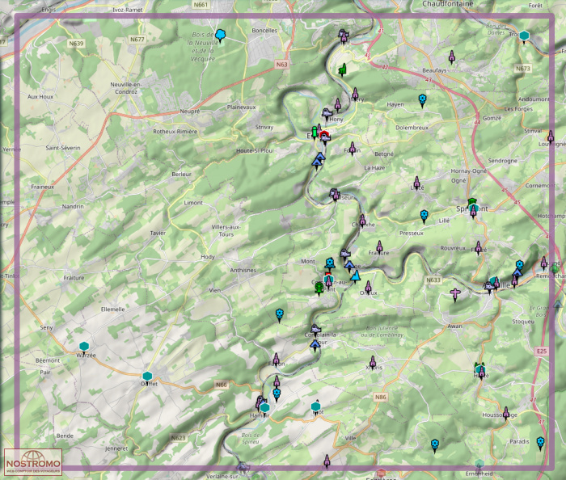This screenshot has width=566, height=480.
Task: Select the purple church marker at Florzé
Action: pos(479,248)
